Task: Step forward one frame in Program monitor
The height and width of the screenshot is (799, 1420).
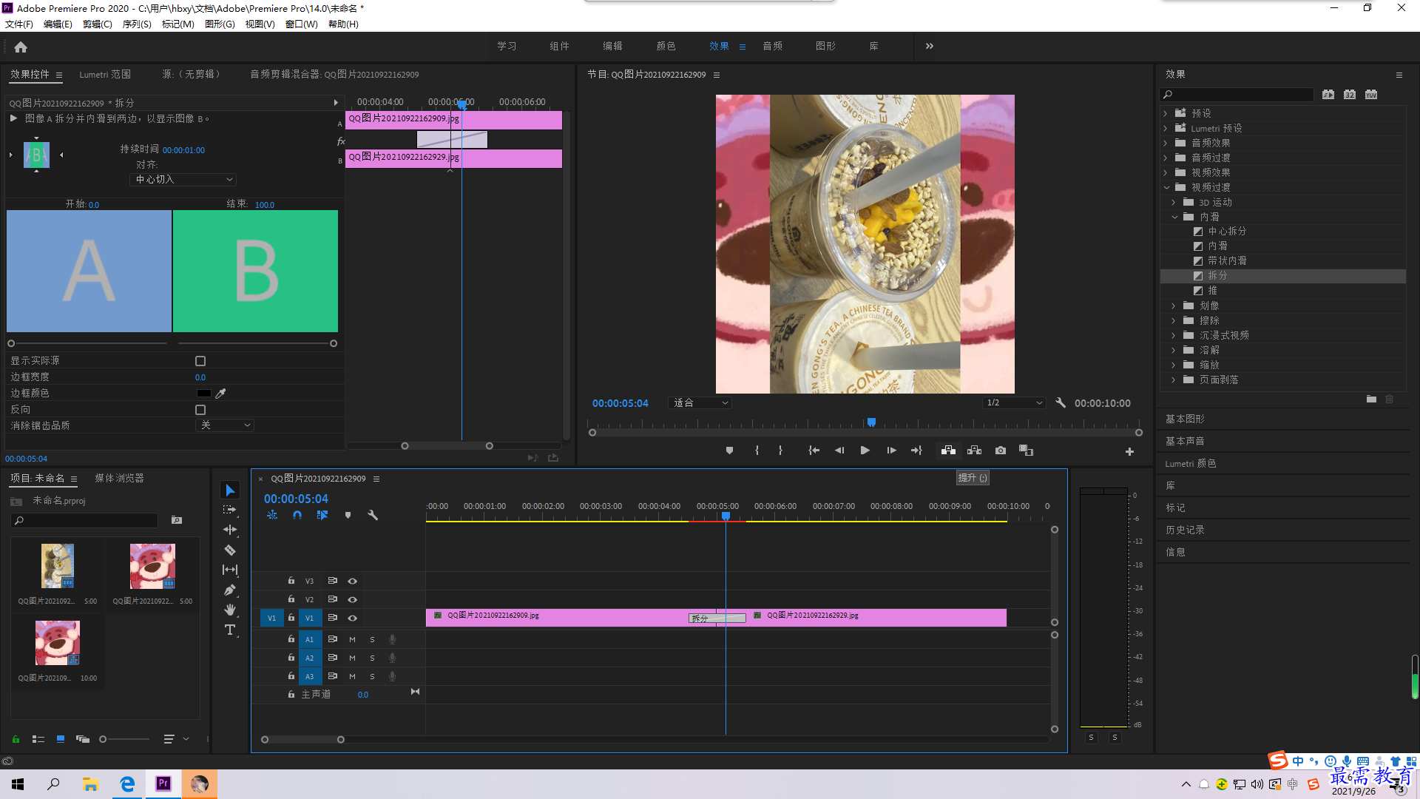Action: click(x=891, y=451)
